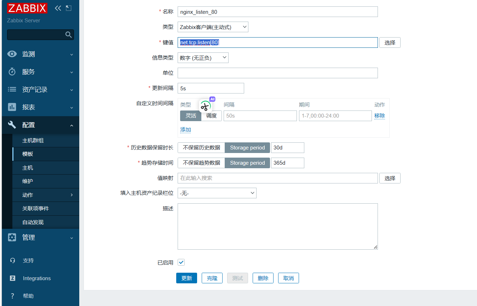Image resolution: width=477 pixels, height=306 pixels.
Task: Choose 不保留历史数据 option
Action: [x=201, y=148]
